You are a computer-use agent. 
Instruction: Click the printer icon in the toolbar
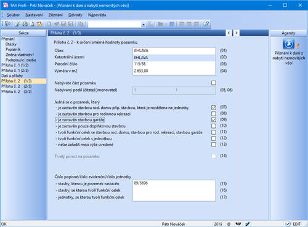click(25, 24)
